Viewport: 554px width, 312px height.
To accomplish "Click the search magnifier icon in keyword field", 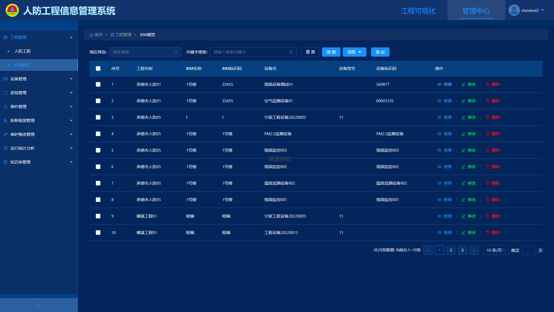I will tap(291, 52).
